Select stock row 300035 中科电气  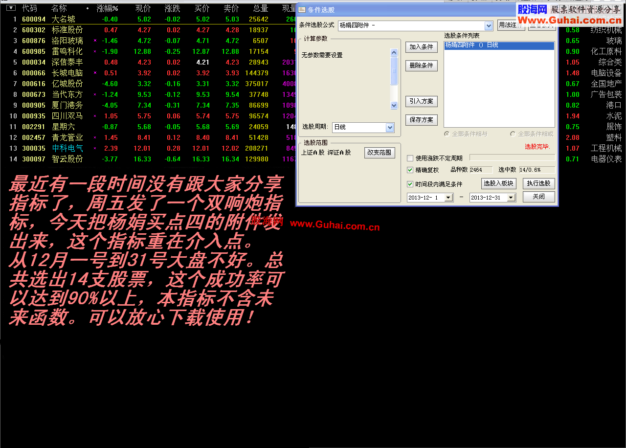[149, 148]
